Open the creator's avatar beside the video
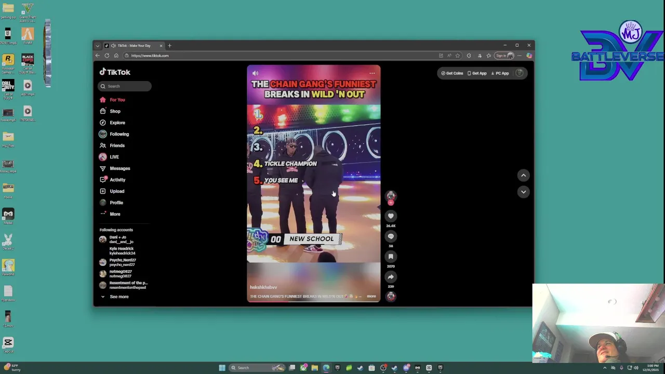 point(391,196)
